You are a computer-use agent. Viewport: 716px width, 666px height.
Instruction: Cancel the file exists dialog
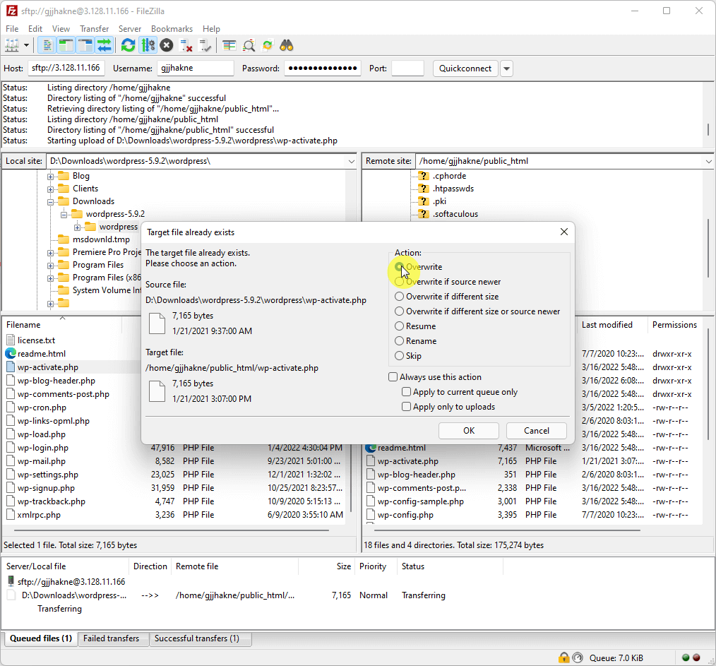click(x=537, y=431)
